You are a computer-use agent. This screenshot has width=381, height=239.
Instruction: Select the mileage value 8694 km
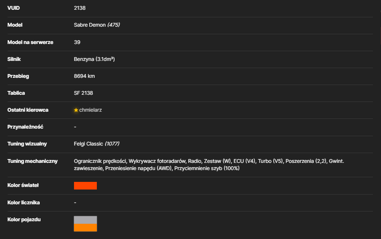[84, 76]
